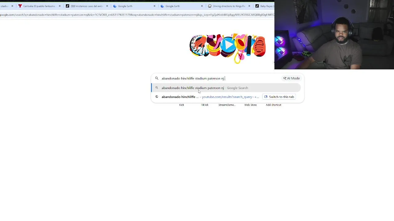Viewport: 394px width, 221px height.
Task: Click the search box magnifier icon
Action: (157, 78)
